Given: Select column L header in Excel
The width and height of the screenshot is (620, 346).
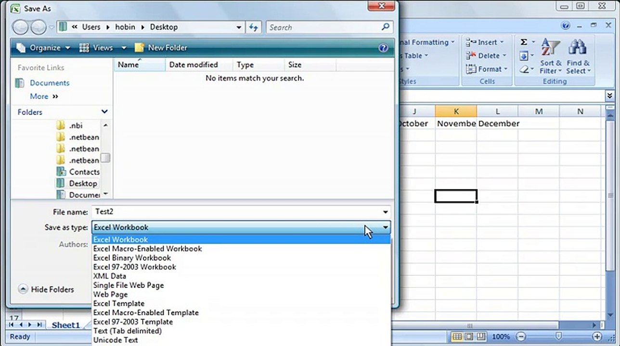Looking at the screenshot, I should [497, 111].
